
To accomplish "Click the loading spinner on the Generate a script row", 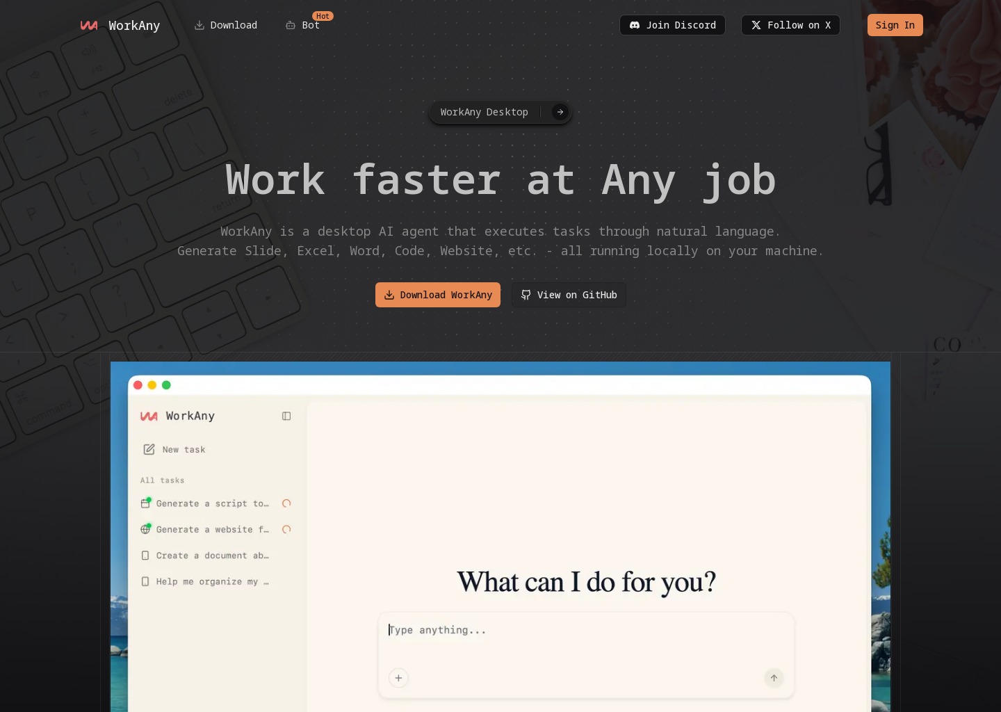I will pos(286,503).
